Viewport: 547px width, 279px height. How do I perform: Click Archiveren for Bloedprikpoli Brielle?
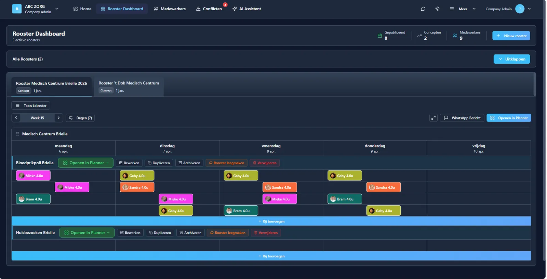point(189,163)
